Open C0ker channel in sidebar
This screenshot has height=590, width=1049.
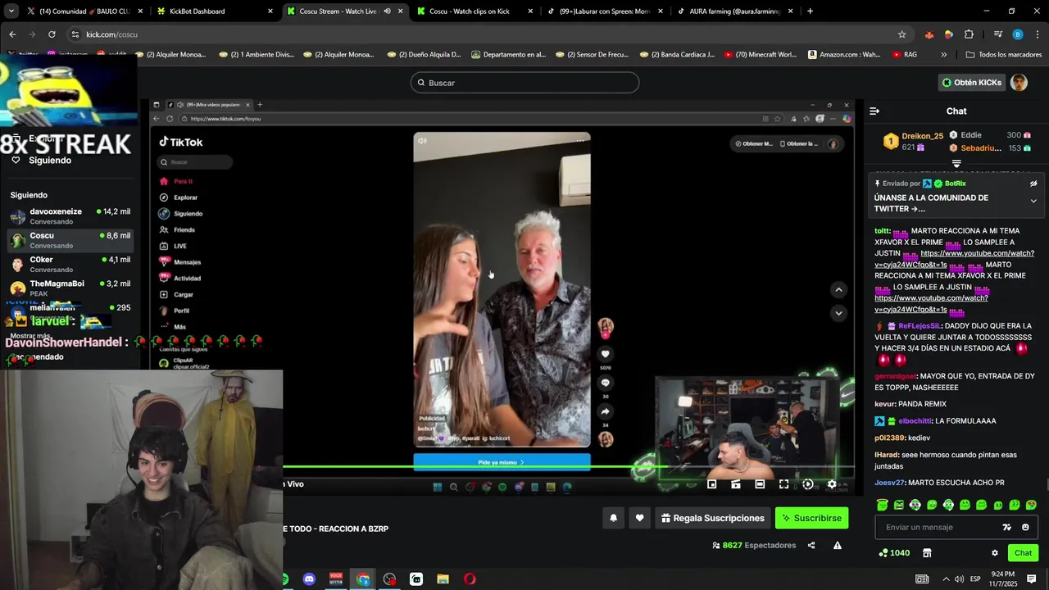click(70, 264)
